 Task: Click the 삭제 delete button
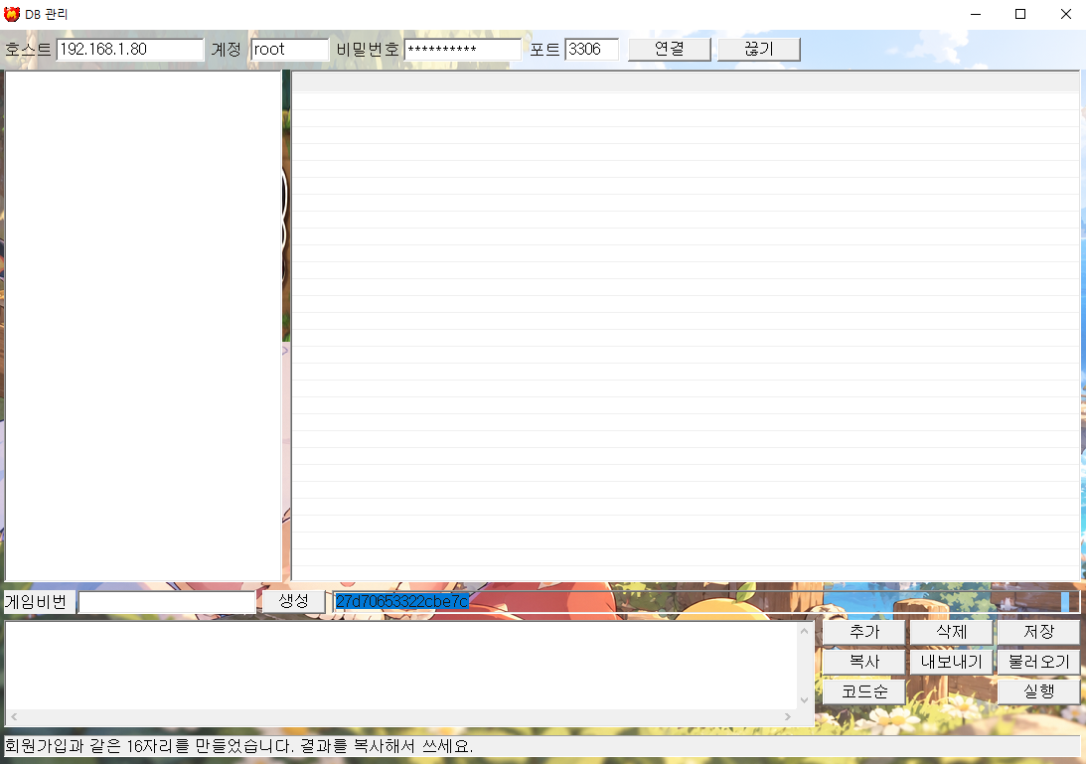pos(951,632)
